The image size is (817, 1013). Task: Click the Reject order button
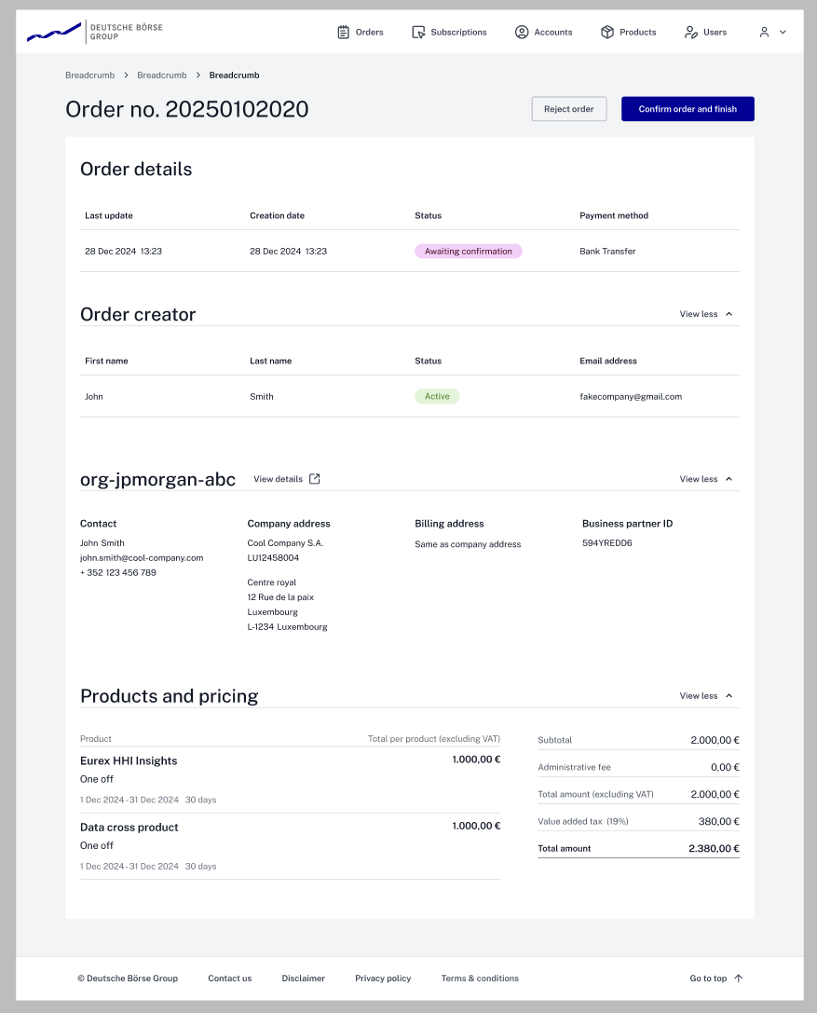click(568, 108)
